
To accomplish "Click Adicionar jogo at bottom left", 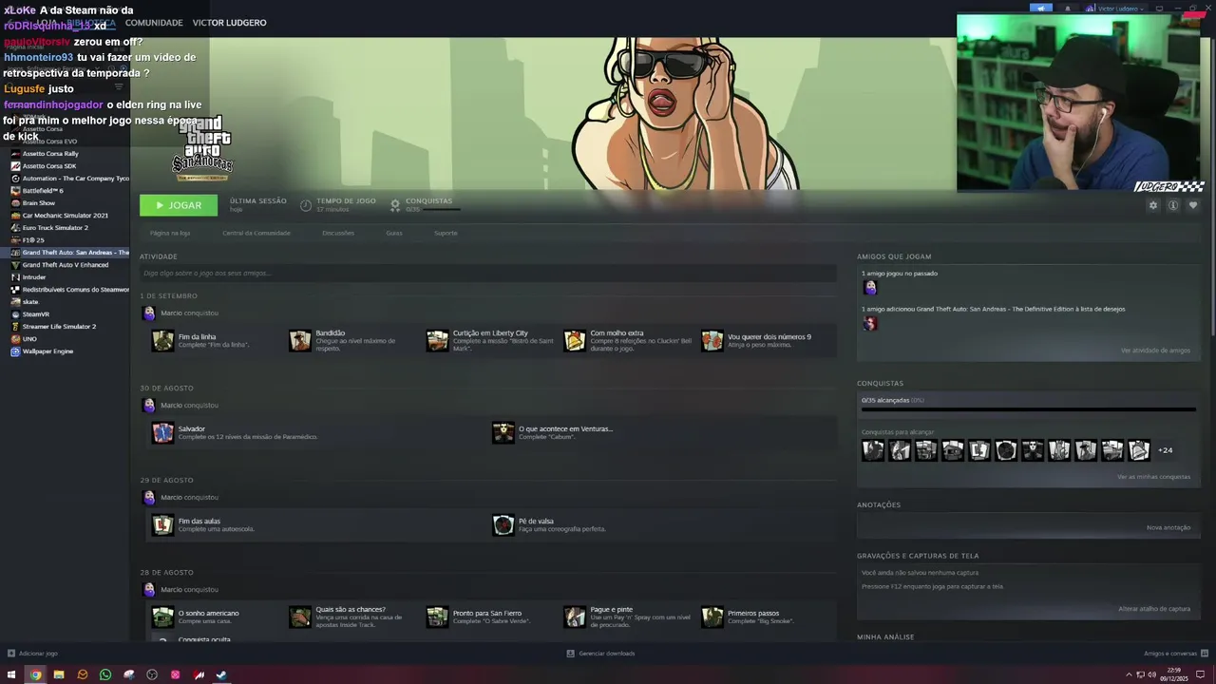I will (x=32, y=654).
